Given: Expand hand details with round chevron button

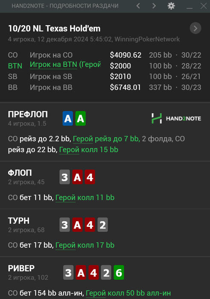Looking at the screenshot, I should (195, 28).
